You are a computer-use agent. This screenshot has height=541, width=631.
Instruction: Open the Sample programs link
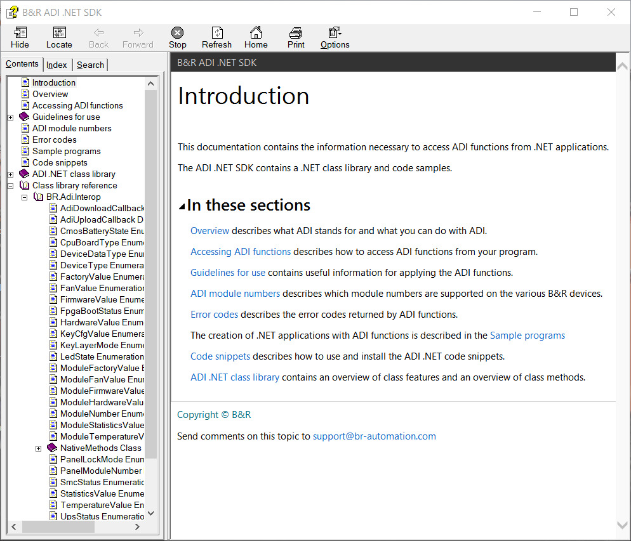[x=527, y=336]
